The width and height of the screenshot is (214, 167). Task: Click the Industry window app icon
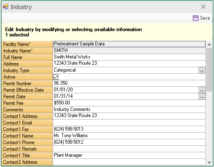6,7
